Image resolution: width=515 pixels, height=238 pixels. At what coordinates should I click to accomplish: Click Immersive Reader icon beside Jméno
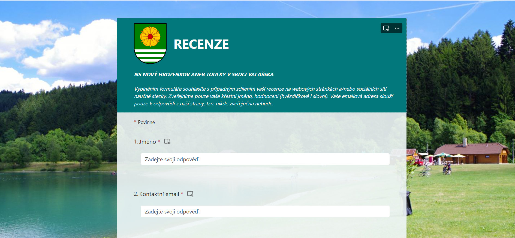click(167, 142)
